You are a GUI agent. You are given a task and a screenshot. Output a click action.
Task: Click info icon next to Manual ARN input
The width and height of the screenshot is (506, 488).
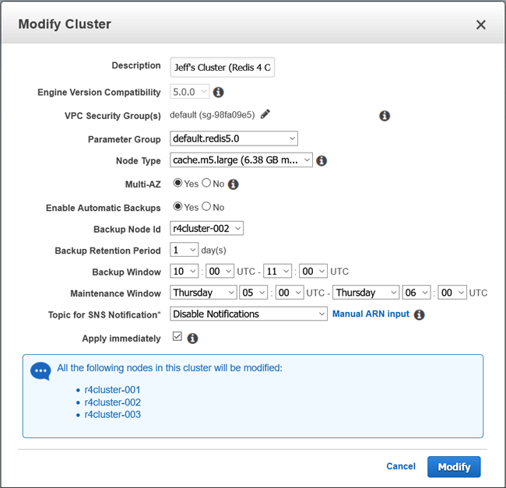(419, 314)
